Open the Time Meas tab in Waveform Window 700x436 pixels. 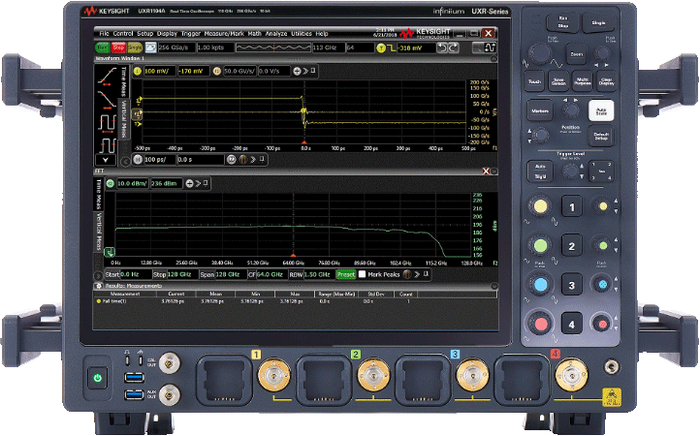(x=124, y=81)
